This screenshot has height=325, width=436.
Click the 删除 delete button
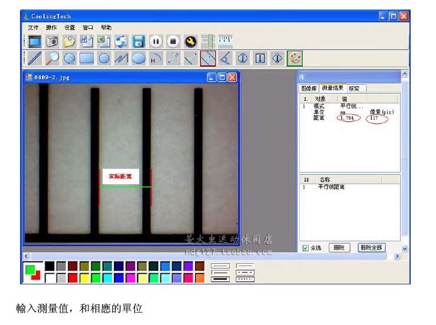point(338,248)
